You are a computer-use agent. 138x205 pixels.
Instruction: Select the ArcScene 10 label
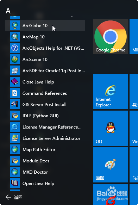coord(35,60)
